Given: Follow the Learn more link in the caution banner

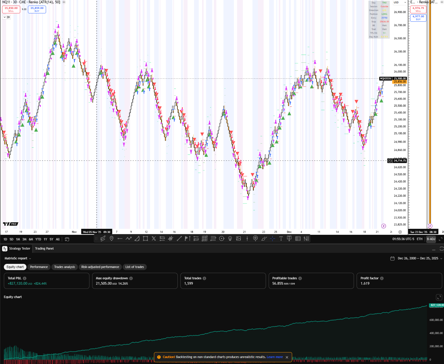Looking at the screenshot, I should (x=274, y=357).
